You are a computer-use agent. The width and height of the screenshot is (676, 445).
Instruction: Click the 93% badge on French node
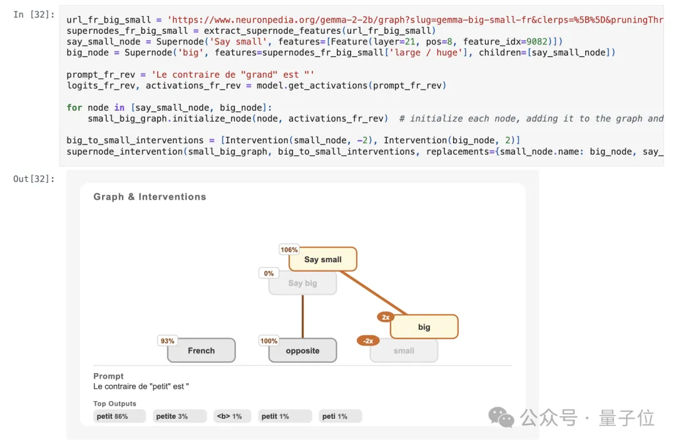168,341
